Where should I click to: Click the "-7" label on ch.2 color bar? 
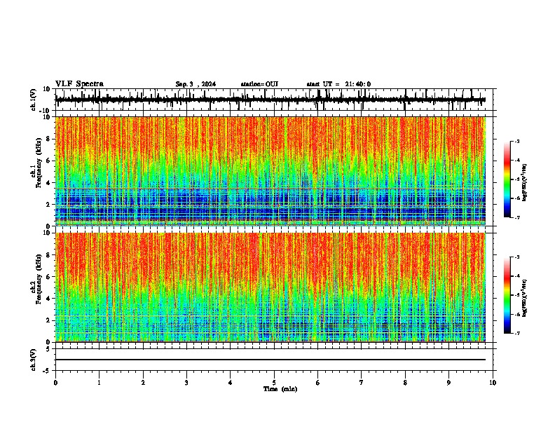tap(517, 334)
